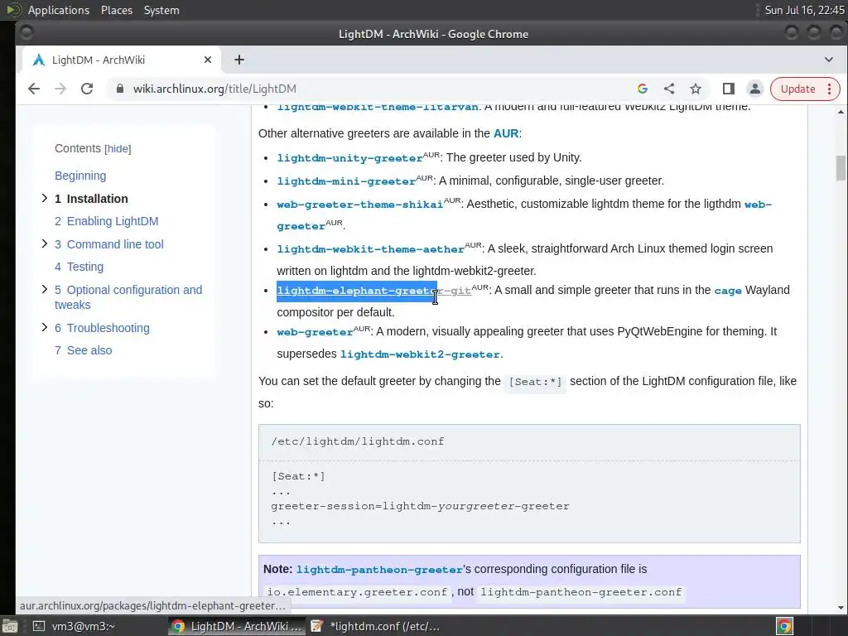Open the Google icon in address bar

(x=643, y=89)
